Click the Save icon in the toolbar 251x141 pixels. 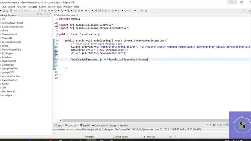[4, 11]
